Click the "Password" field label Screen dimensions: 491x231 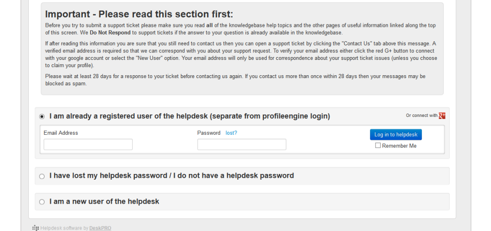(x=209, y=133)
